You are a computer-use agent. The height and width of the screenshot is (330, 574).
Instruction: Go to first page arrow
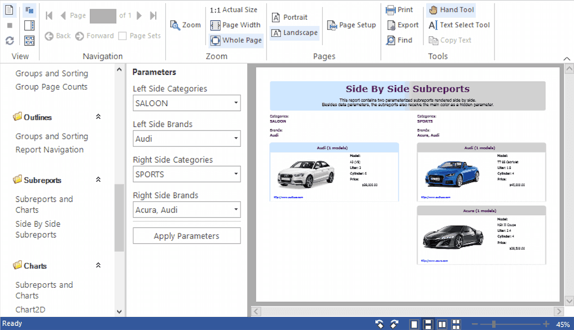tap(49, 15)
